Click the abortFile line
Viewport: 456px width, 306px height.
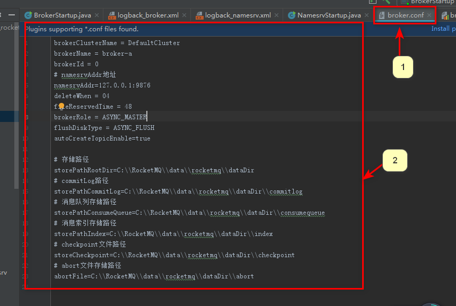coord(154,276)
